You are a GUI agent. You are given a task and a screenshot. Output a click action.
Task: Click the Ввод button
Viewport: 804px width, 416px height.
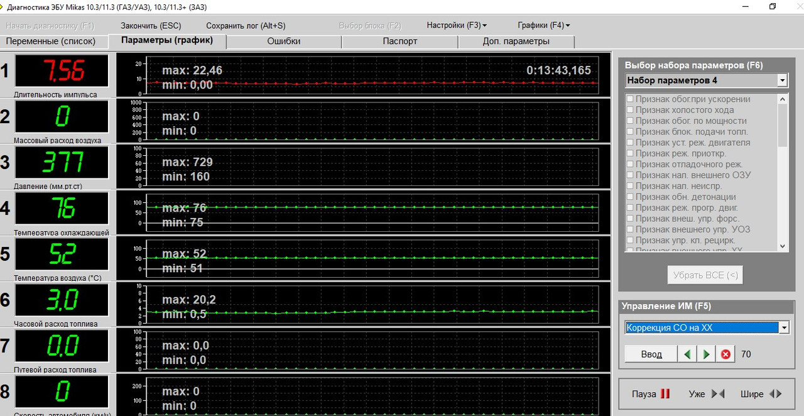[651, 354]
